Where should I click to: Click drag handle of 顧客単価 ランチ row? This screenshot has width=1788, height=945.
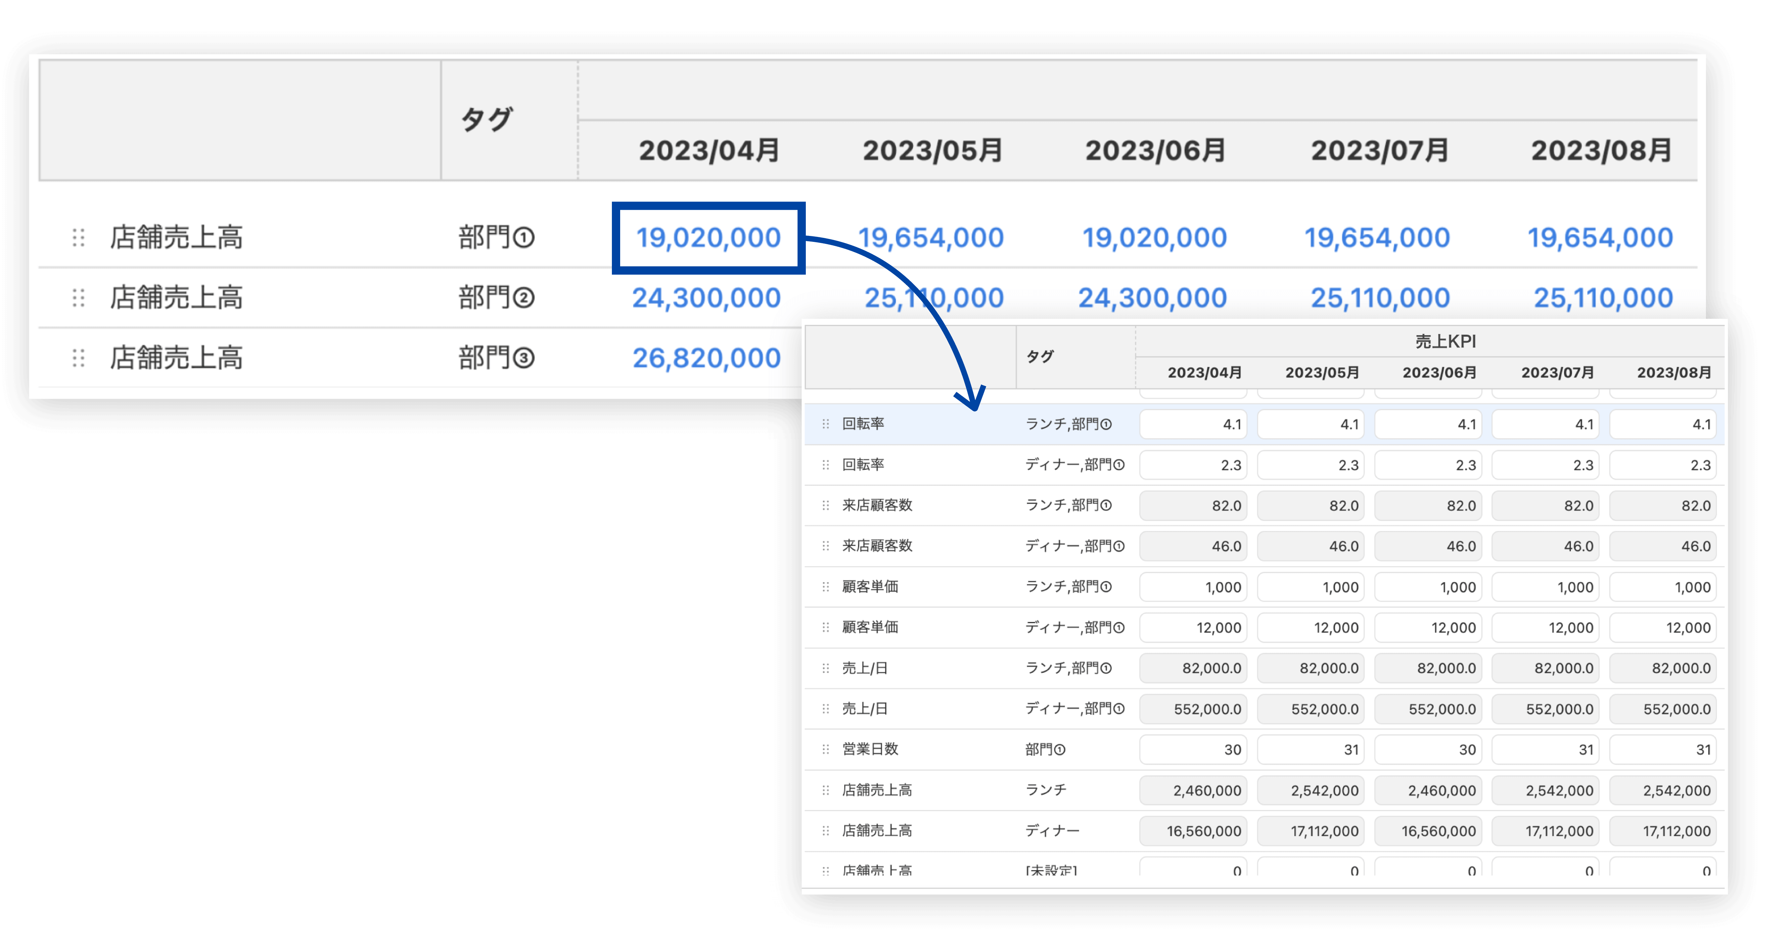coord(825,587)
